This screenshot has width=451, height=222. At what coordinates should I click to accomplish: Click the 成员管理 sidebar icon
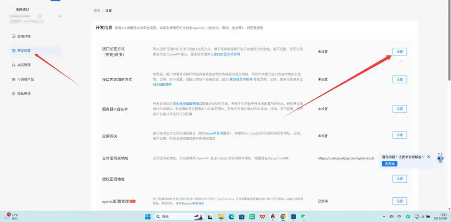pyautogui.click(x=14, y=65)
